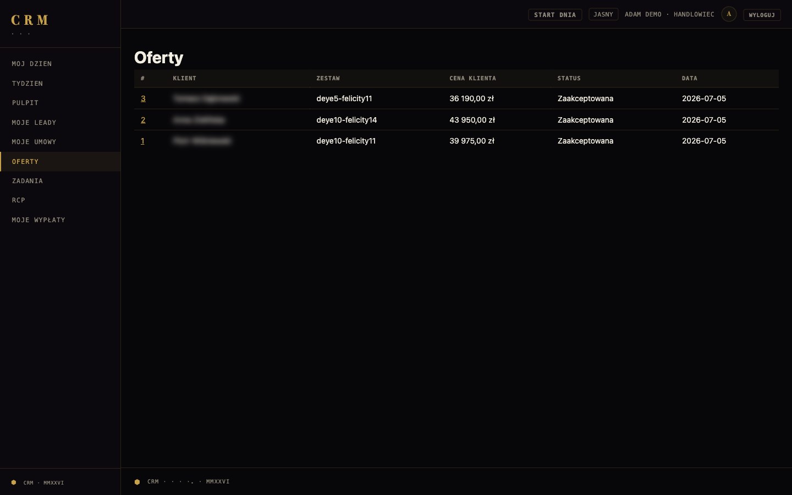The width and height of the screenshot is (792, 495).
Task: Click the price 39 975,00 zł
Action: 472,141
